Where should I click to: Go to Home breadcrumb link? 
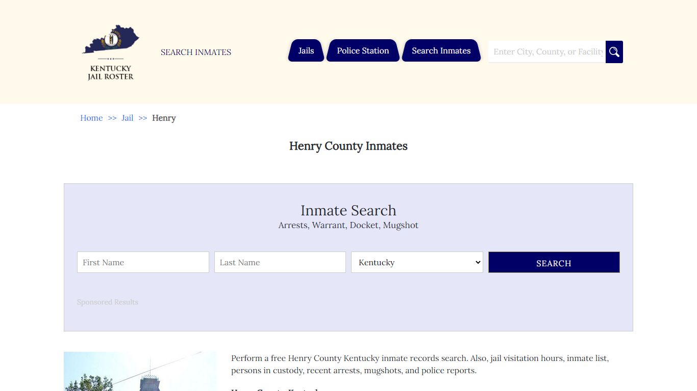(91, 118)
